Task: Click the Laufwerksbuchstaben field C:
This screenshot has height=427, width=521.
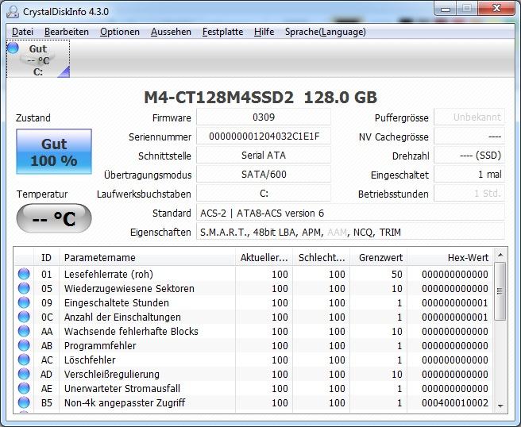Action: pos(264,193)
